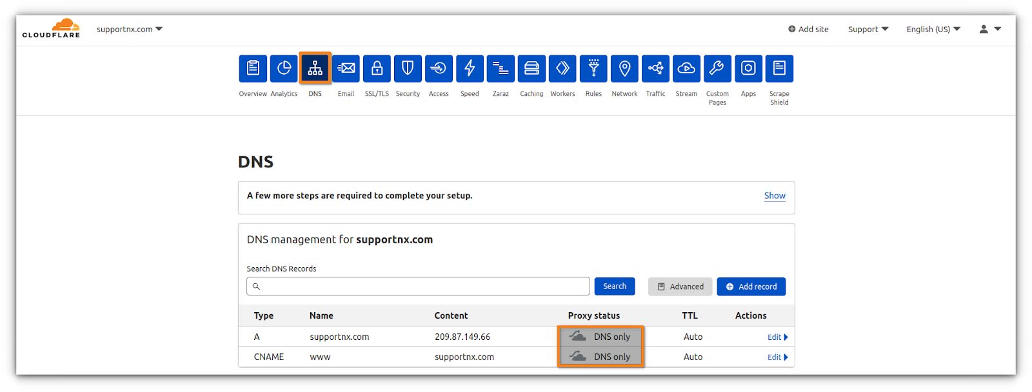Click the Proxy status column header
Viewport: 1032px width, 392px height.
(x=593, y=315)
